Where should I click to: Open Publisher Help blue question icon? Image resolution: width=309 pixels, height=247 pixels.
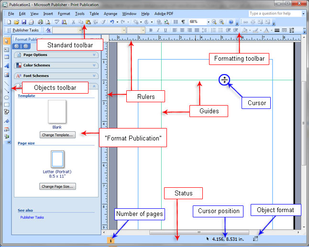(231, 22)
